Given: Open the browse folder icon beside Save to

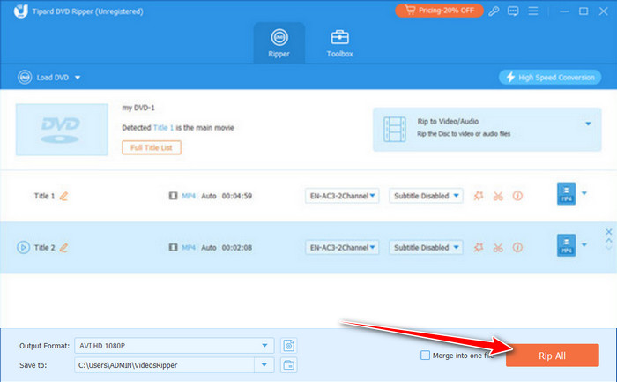Looking at the screenshot, I should coord(288,364).
